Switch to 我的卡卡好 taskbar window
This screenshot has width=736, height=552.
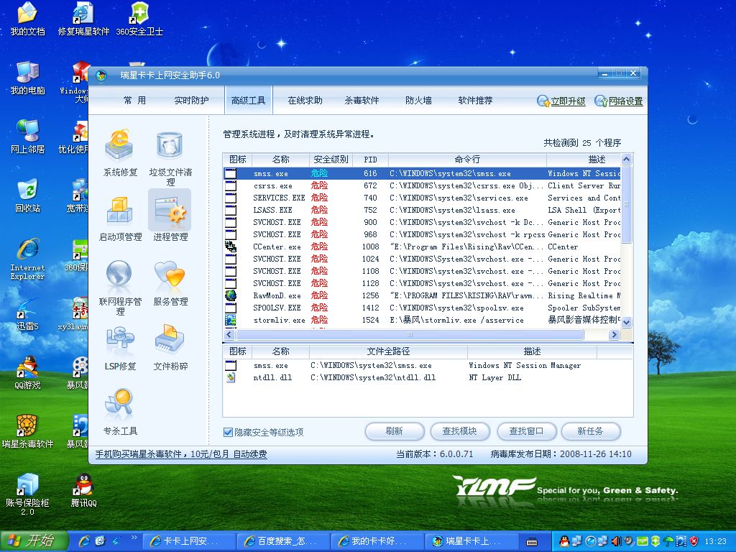click(377, 541)
